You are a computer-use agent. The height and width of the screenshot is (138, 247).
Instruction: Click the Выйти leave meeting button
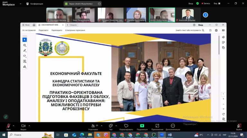pyautogui.click(x=239, y=126)
